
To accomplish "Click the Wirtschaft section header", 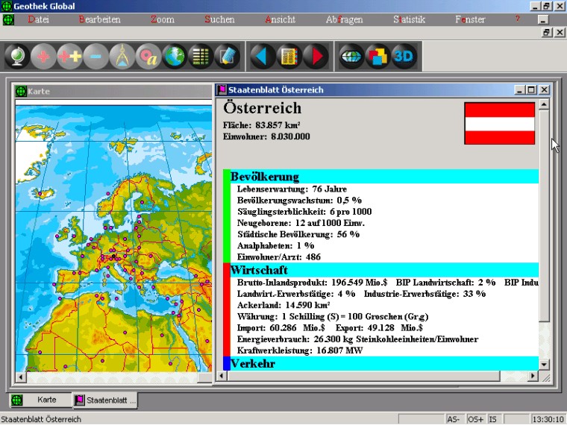I will 259,269.
